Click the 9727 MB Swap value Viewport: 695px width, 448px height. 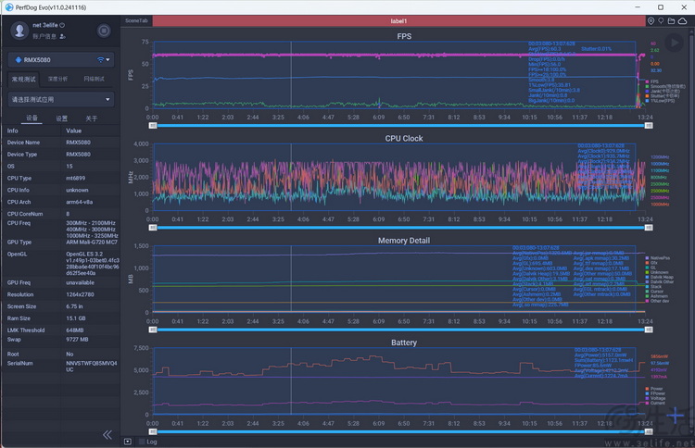77,340
